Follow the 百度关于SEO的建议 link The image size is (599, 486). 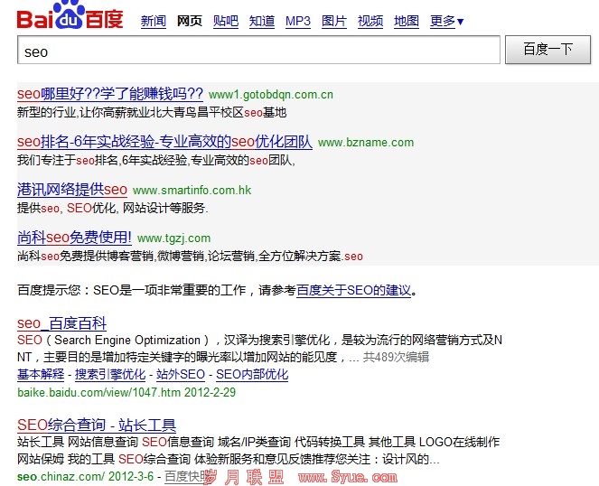tap(354, 291)
